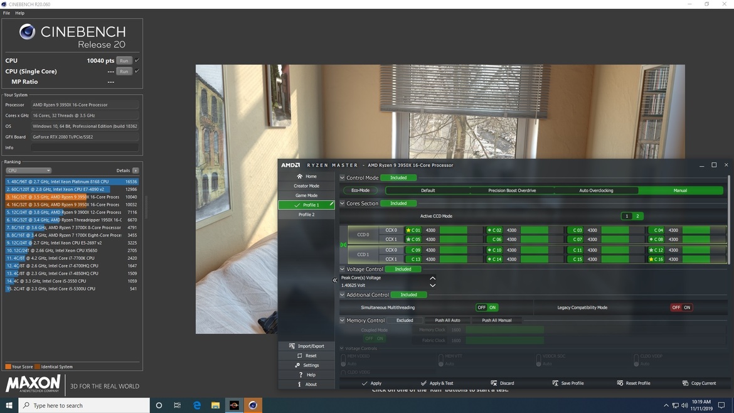Open Cortana from the taskbar
The width and height of the screenshot is (734, 413).
[159, 405]
